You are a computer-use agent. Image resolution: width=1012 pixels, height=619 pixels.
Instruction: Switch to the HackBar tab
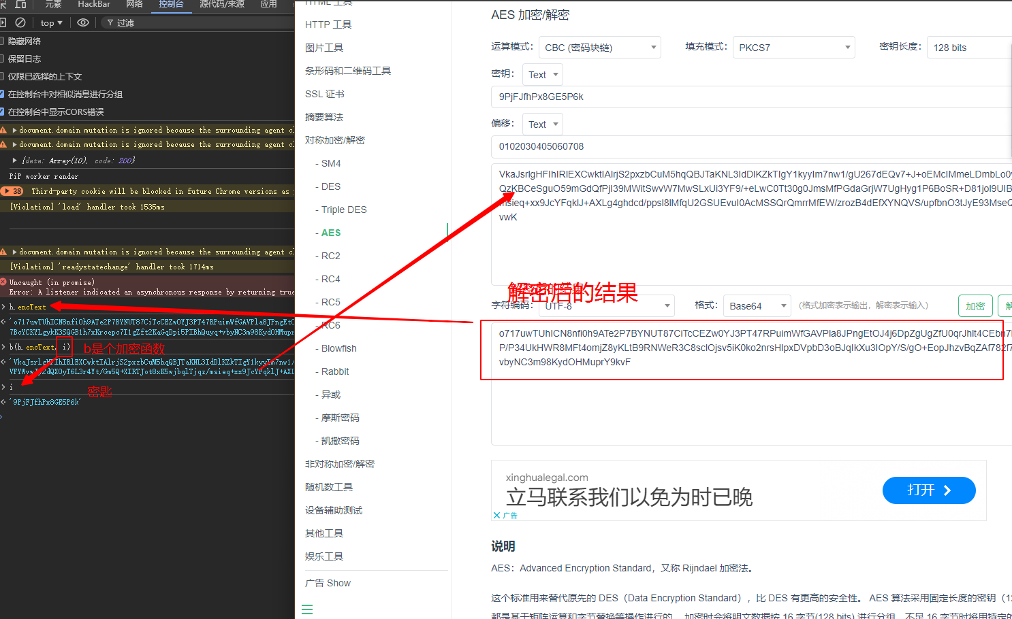tap(94, 4)
